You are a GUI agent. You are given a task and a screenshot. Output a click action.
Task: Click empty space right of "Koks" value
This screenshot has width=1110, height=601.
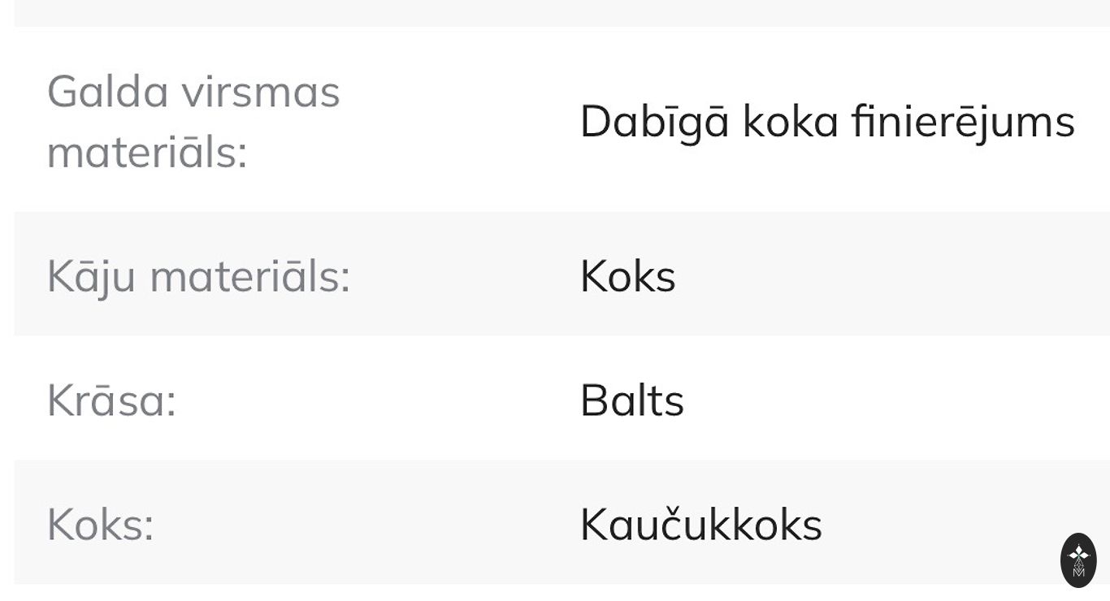[x=894, y=276]
